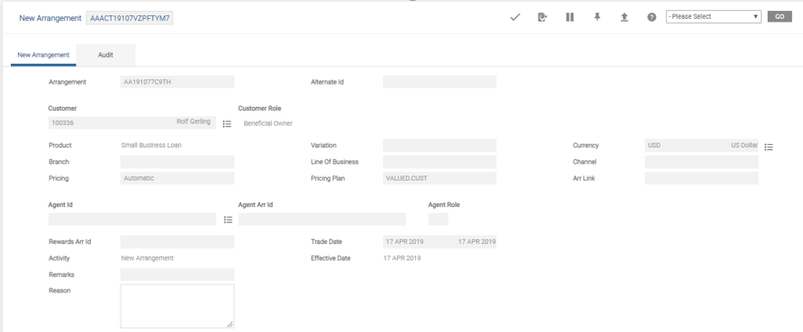This screenshot has width=803, height=332.
Task: Open the Agent Id selection list icon
Action: click(228, 220)
